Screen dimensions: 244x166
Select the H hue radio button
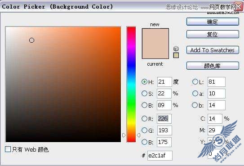[x=144, y=82]
